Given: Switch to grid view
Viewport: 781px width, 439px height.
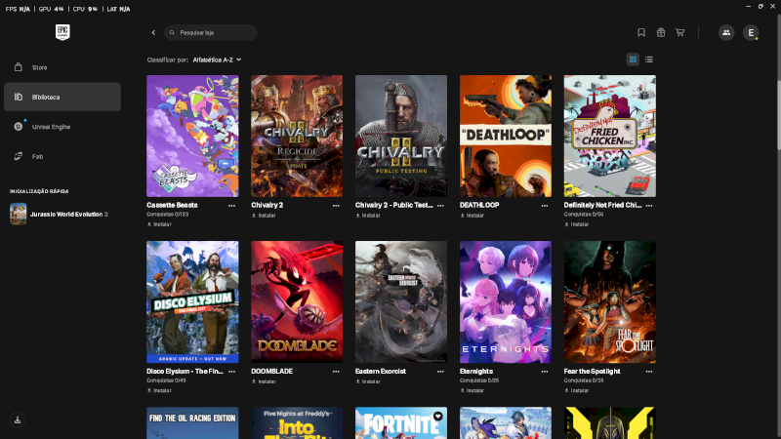Looking at the screenshot, I should pyautogui.click(x=633, y=60).
